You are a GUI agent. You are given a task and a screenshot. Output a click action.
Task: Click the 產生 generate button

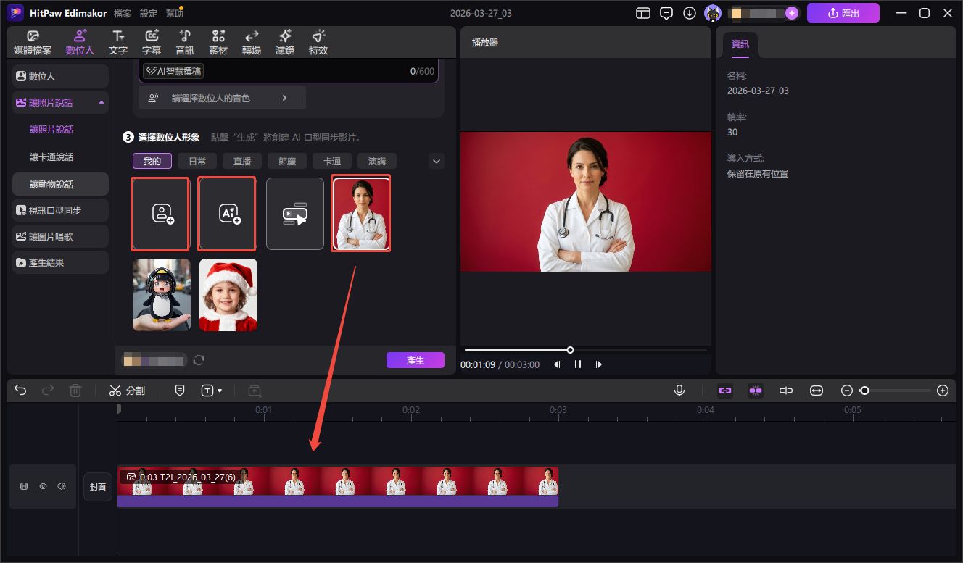[415, 359]
